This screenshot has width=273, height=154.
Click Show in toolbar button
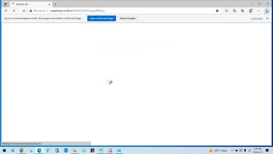128,18
